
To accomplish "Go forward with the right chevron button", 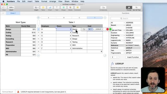I will pos(117,57).
